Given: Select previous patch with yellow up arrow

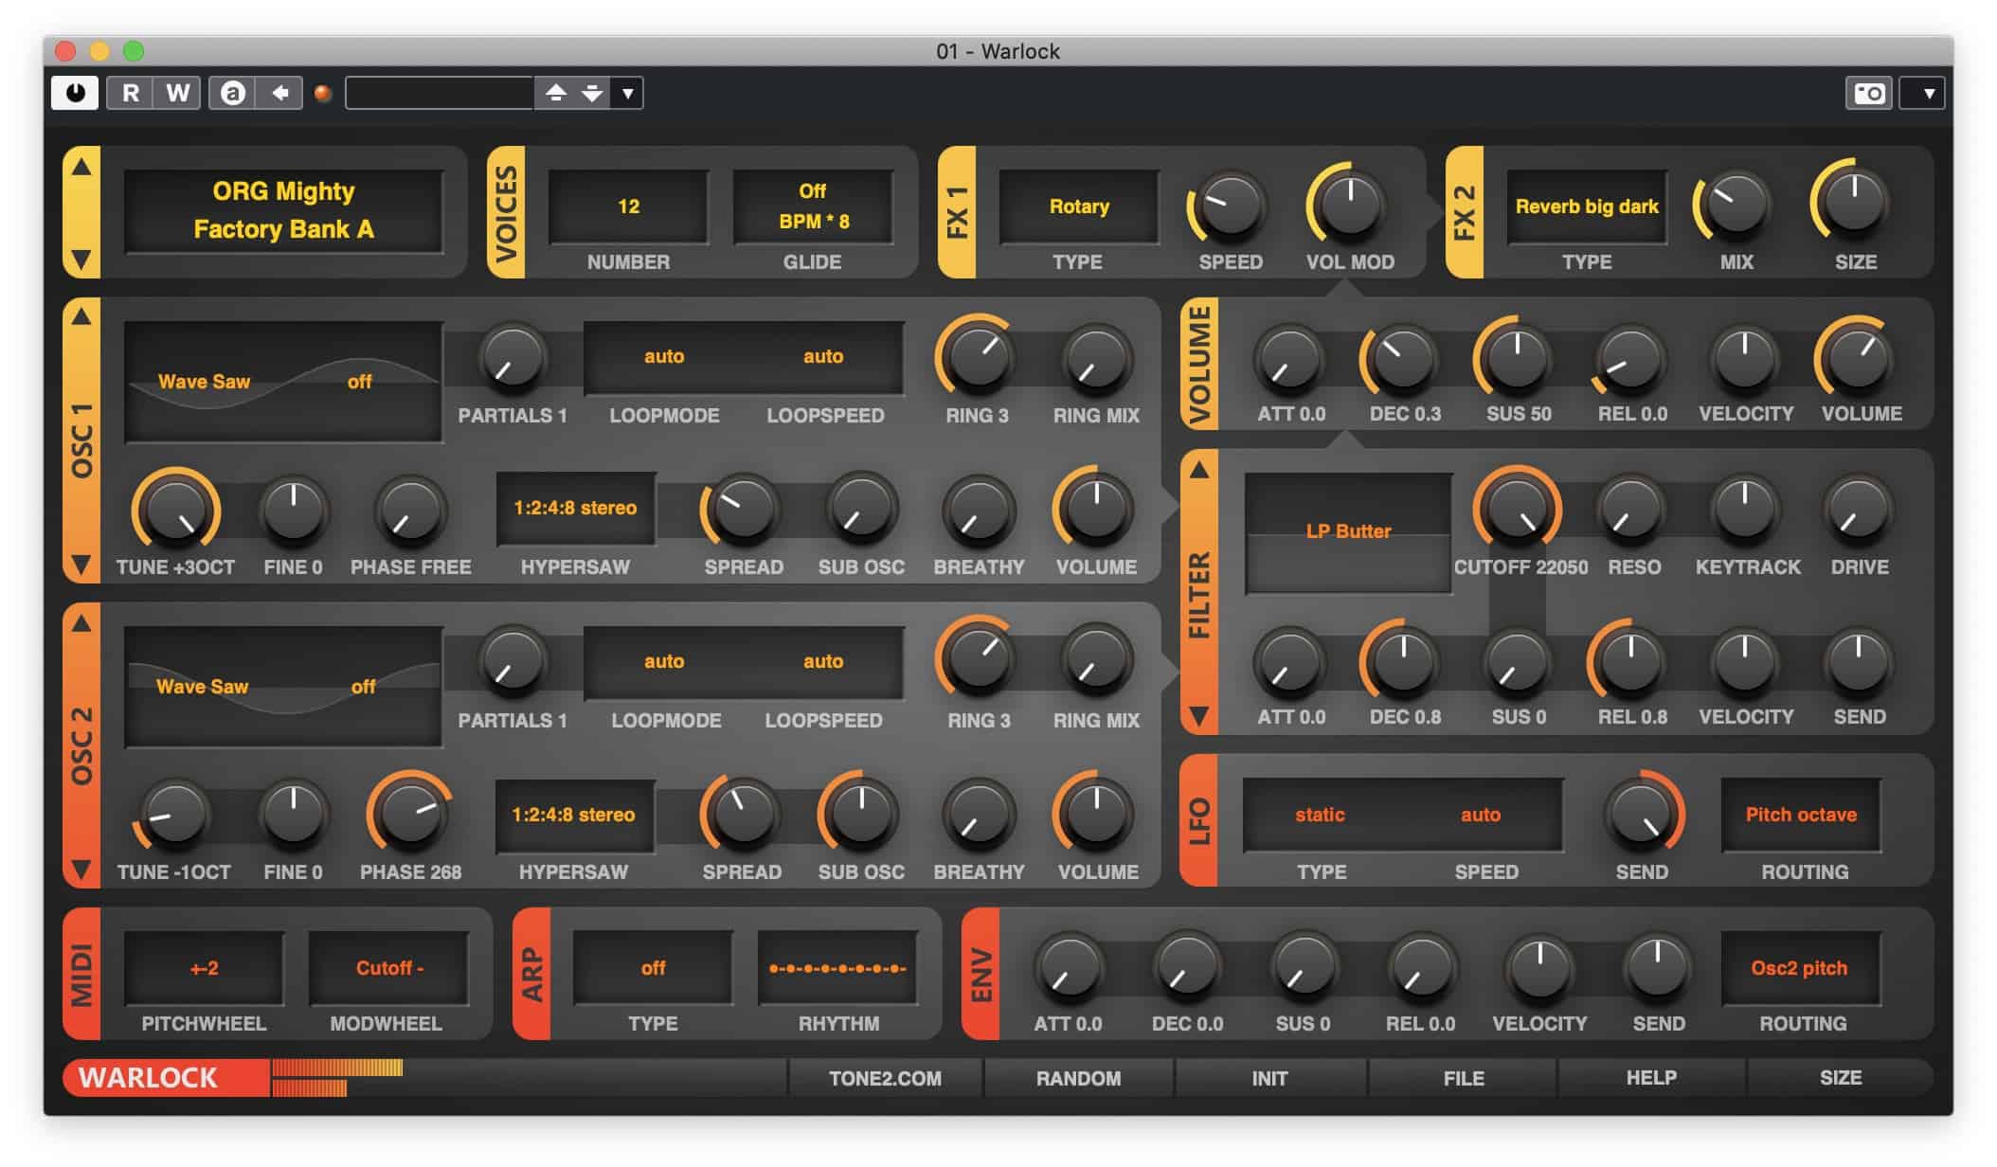Looking at the screenshot, I should click(81, 168).
